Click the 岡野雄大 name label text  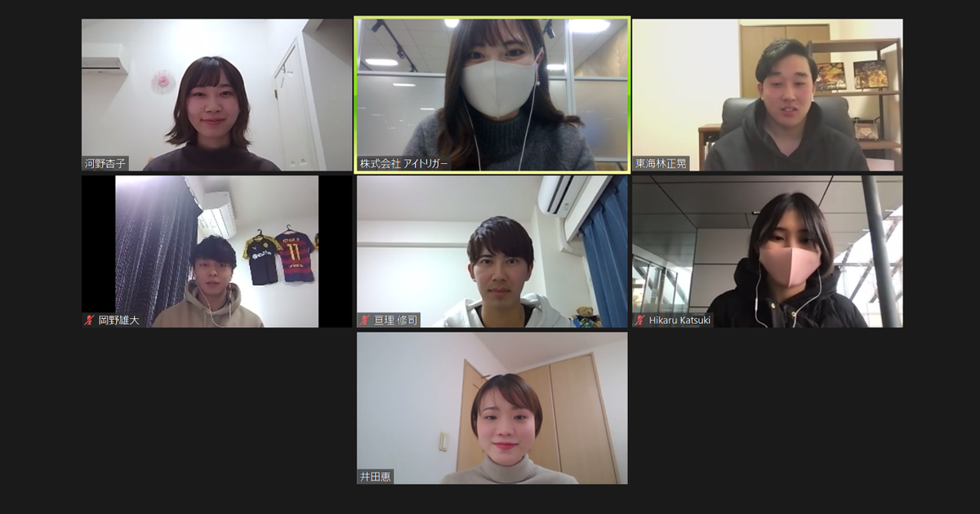click(118, 320)
